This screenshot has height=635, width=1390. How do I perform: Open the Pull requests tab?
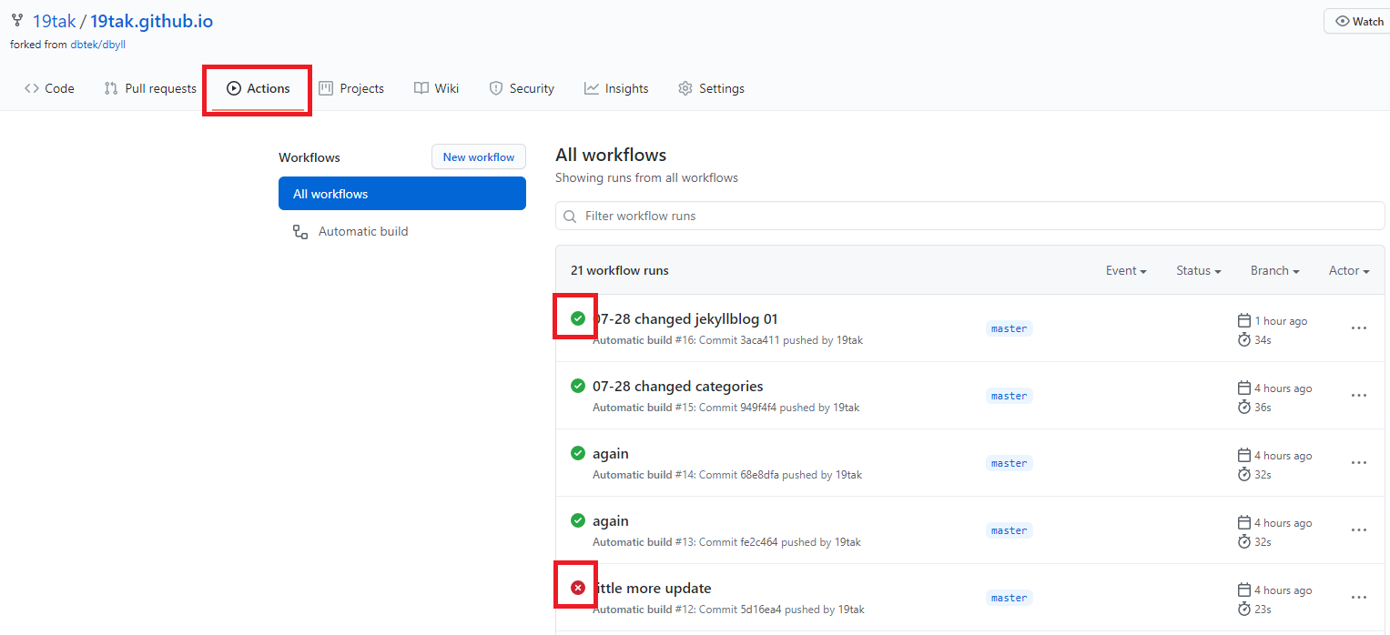click(150, 88)
